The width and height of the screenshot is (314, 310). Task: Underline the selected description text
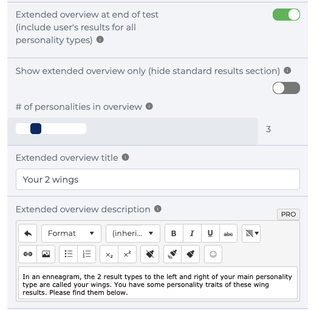pos(210,234)
